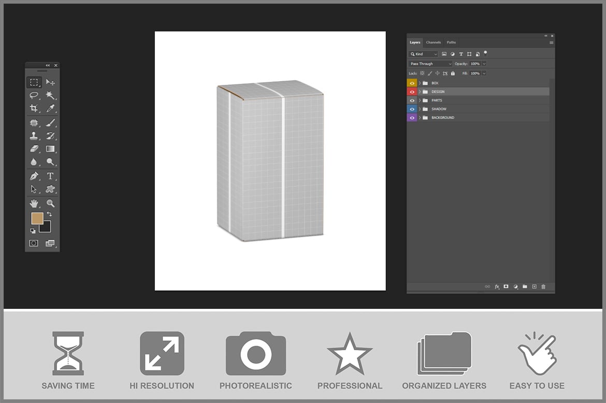The width and height of the screenshot is (606, 403).
Task: Select the Pen tool
Action: click(x=34, y=176)
